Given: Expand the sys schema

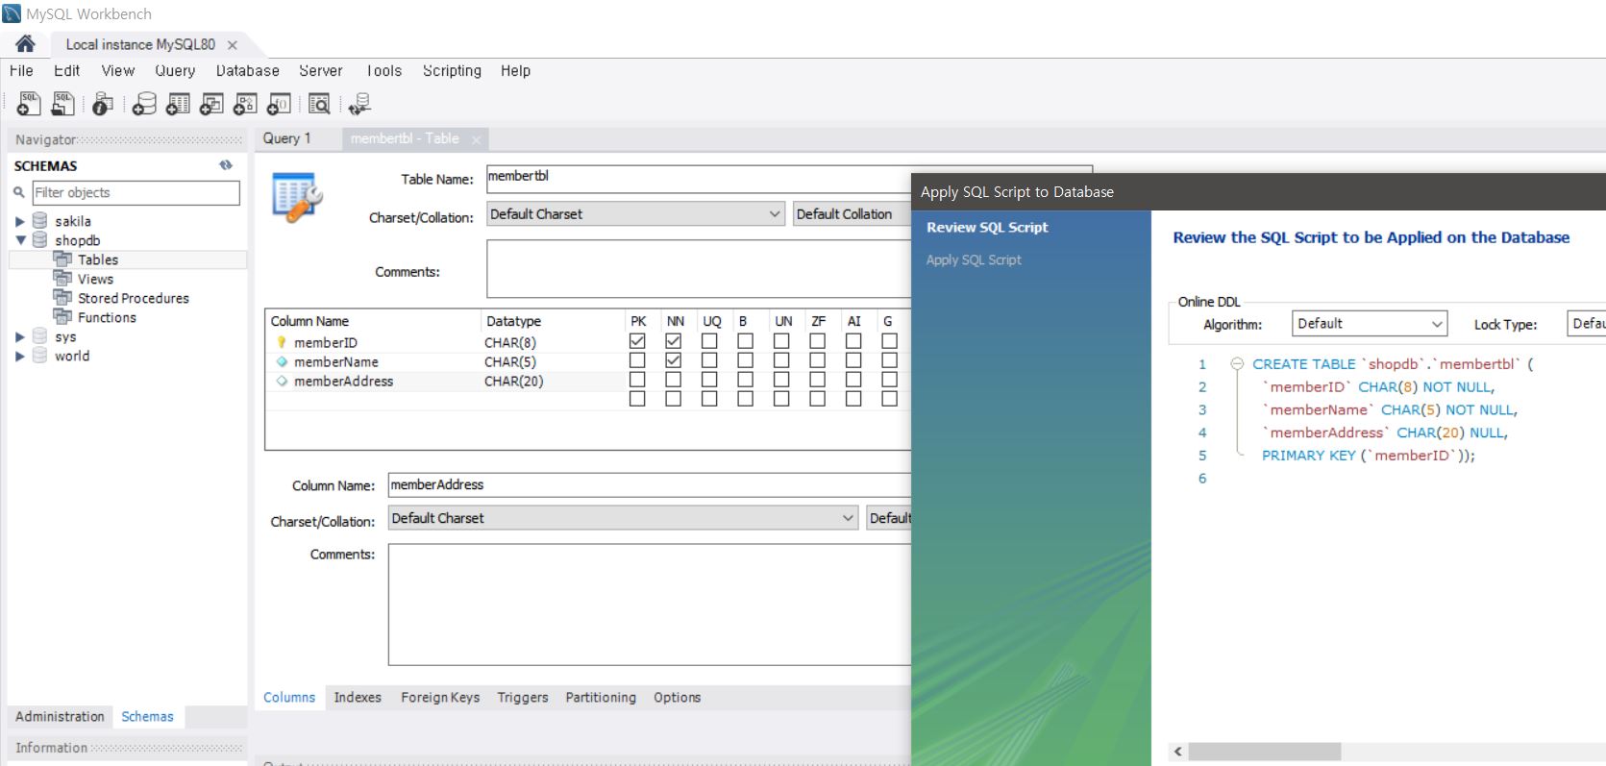Looking at the screenshot, I should [20, 336].
